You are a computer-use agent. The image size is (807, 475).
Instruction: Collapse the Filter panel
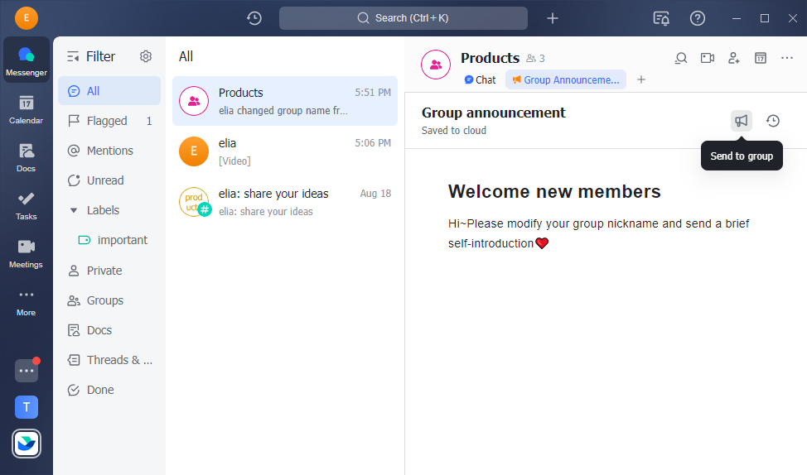[74, 56]
